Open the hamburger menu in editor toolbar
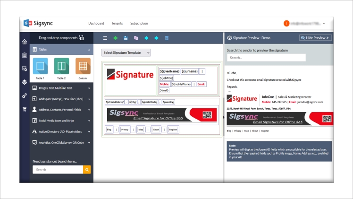The width and height of the screenshot is (353, 199). [x=105, y=38]
